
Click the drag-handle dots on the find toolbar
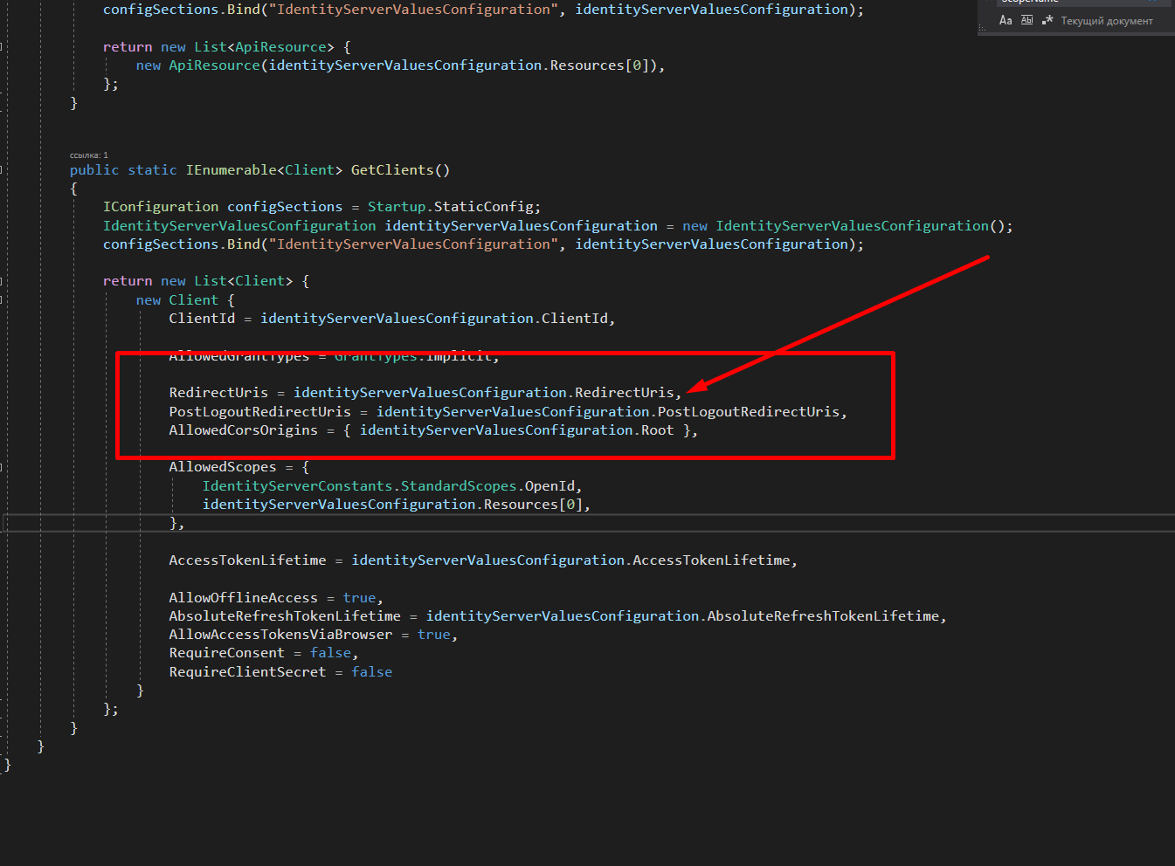pyautogui.click(x=982, y=27)
